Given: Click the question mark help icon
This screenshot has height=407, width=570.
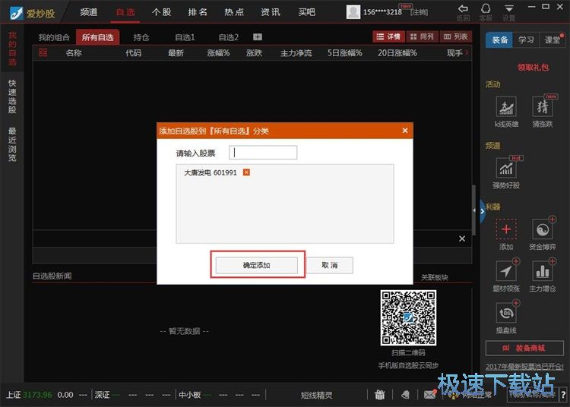Looking at the screenshot, I should (563, 395).
